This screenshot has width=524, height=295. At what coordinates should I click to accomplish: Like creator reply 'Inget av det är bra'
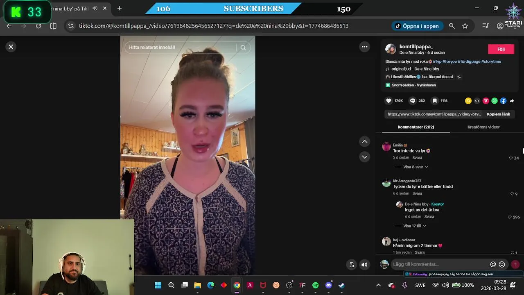(x=510, y=217)
